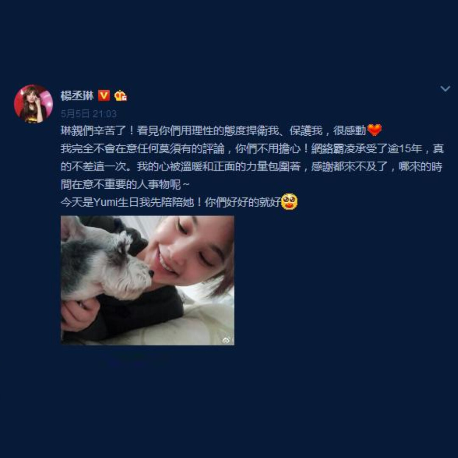
Task: Click the word Yumi in the post
Action: [105, 202]
